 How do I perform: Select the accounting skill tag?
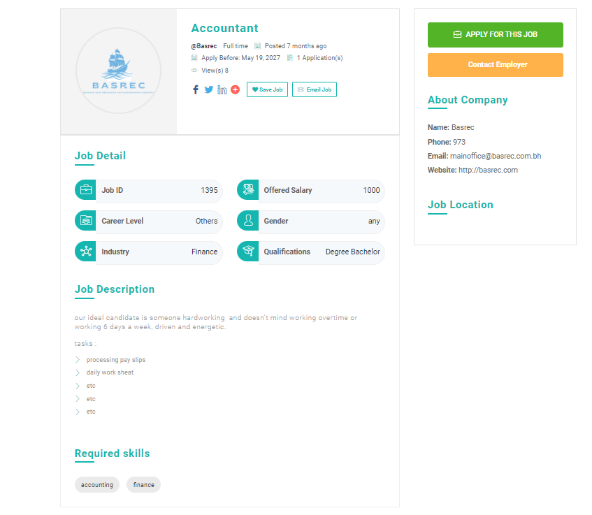click(97, 485)
